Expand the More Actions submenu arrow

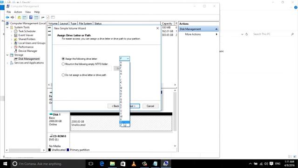coord(217,34)
